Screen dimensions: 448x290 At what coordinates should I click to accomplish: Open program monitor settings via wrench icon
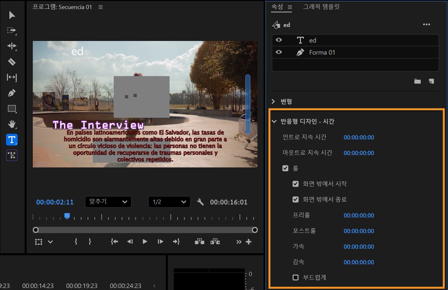coord(200,202)
